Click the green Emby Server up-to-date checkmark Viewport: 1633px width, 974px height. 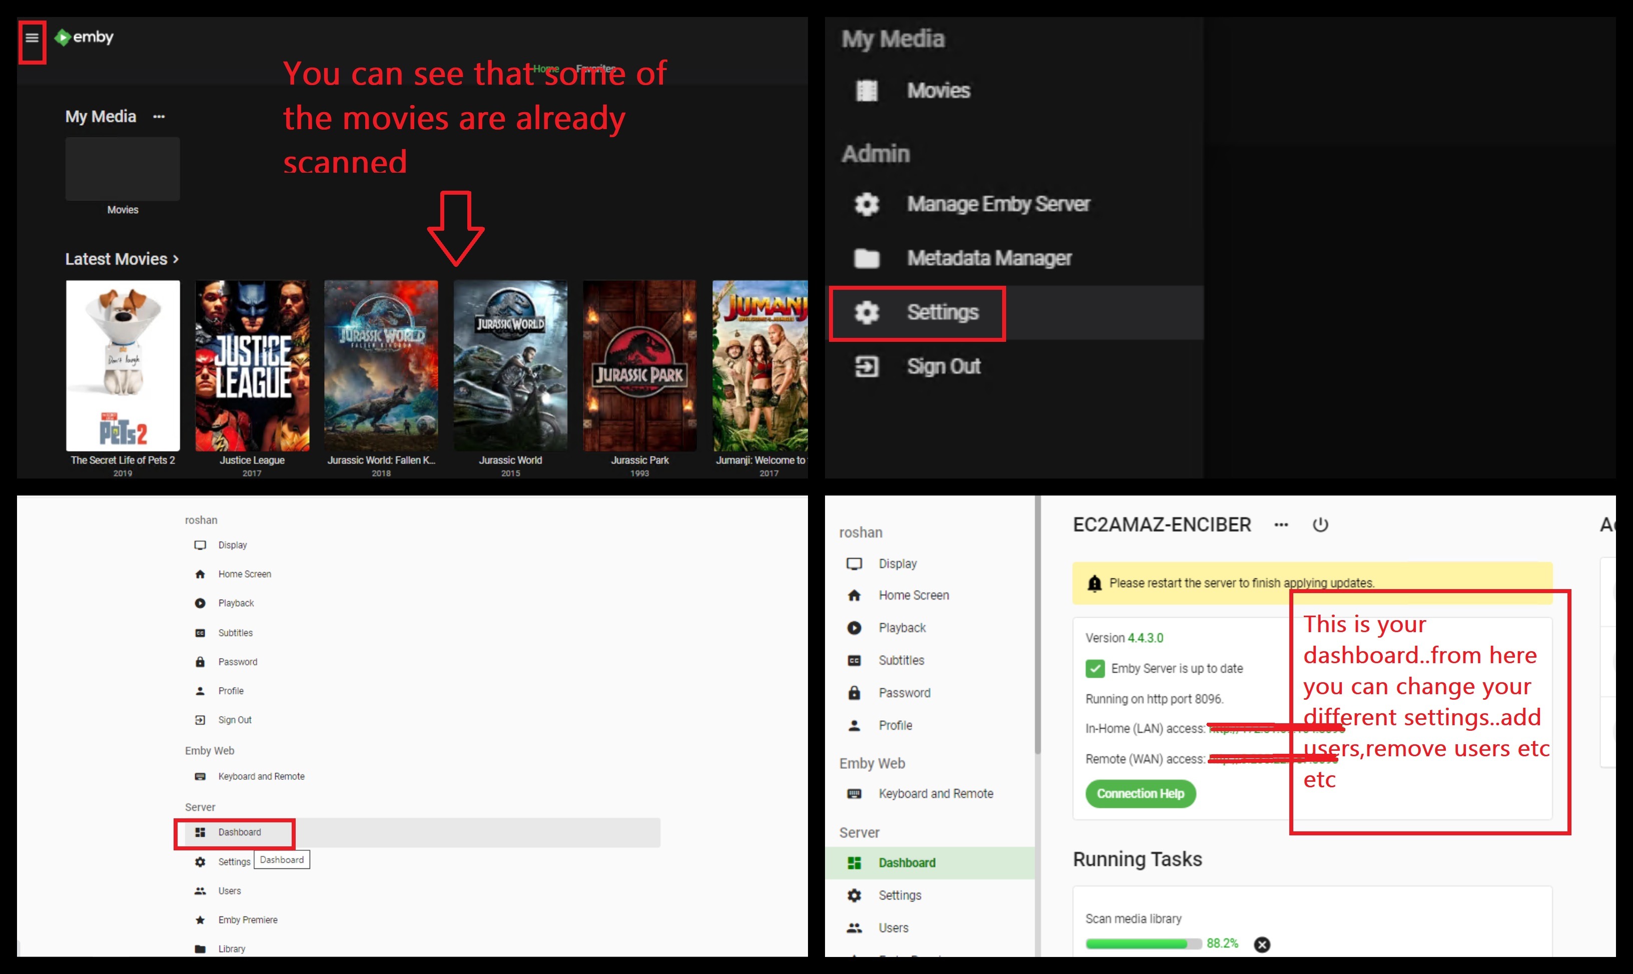[1094, 669]
